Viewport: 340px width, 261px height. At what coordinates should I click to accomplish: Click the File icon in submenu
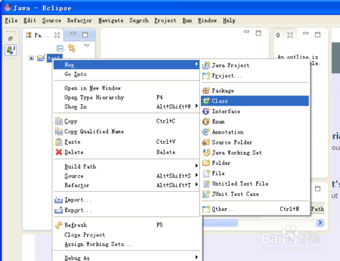point(206,174)
